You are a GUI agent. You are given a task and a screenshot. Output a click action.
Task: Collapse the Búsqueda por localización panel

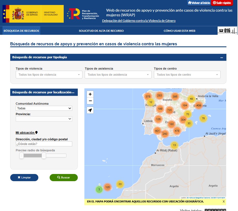pos(73,93)
